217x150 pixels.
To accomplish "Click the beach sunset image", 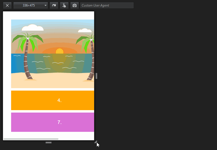I will pyautogui.click(x=53, y=54).
